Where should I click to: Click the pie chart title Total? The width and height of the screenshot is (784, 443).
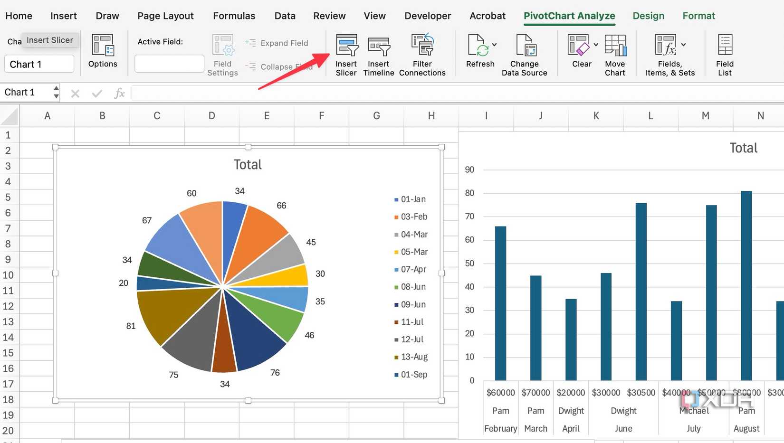248,165
